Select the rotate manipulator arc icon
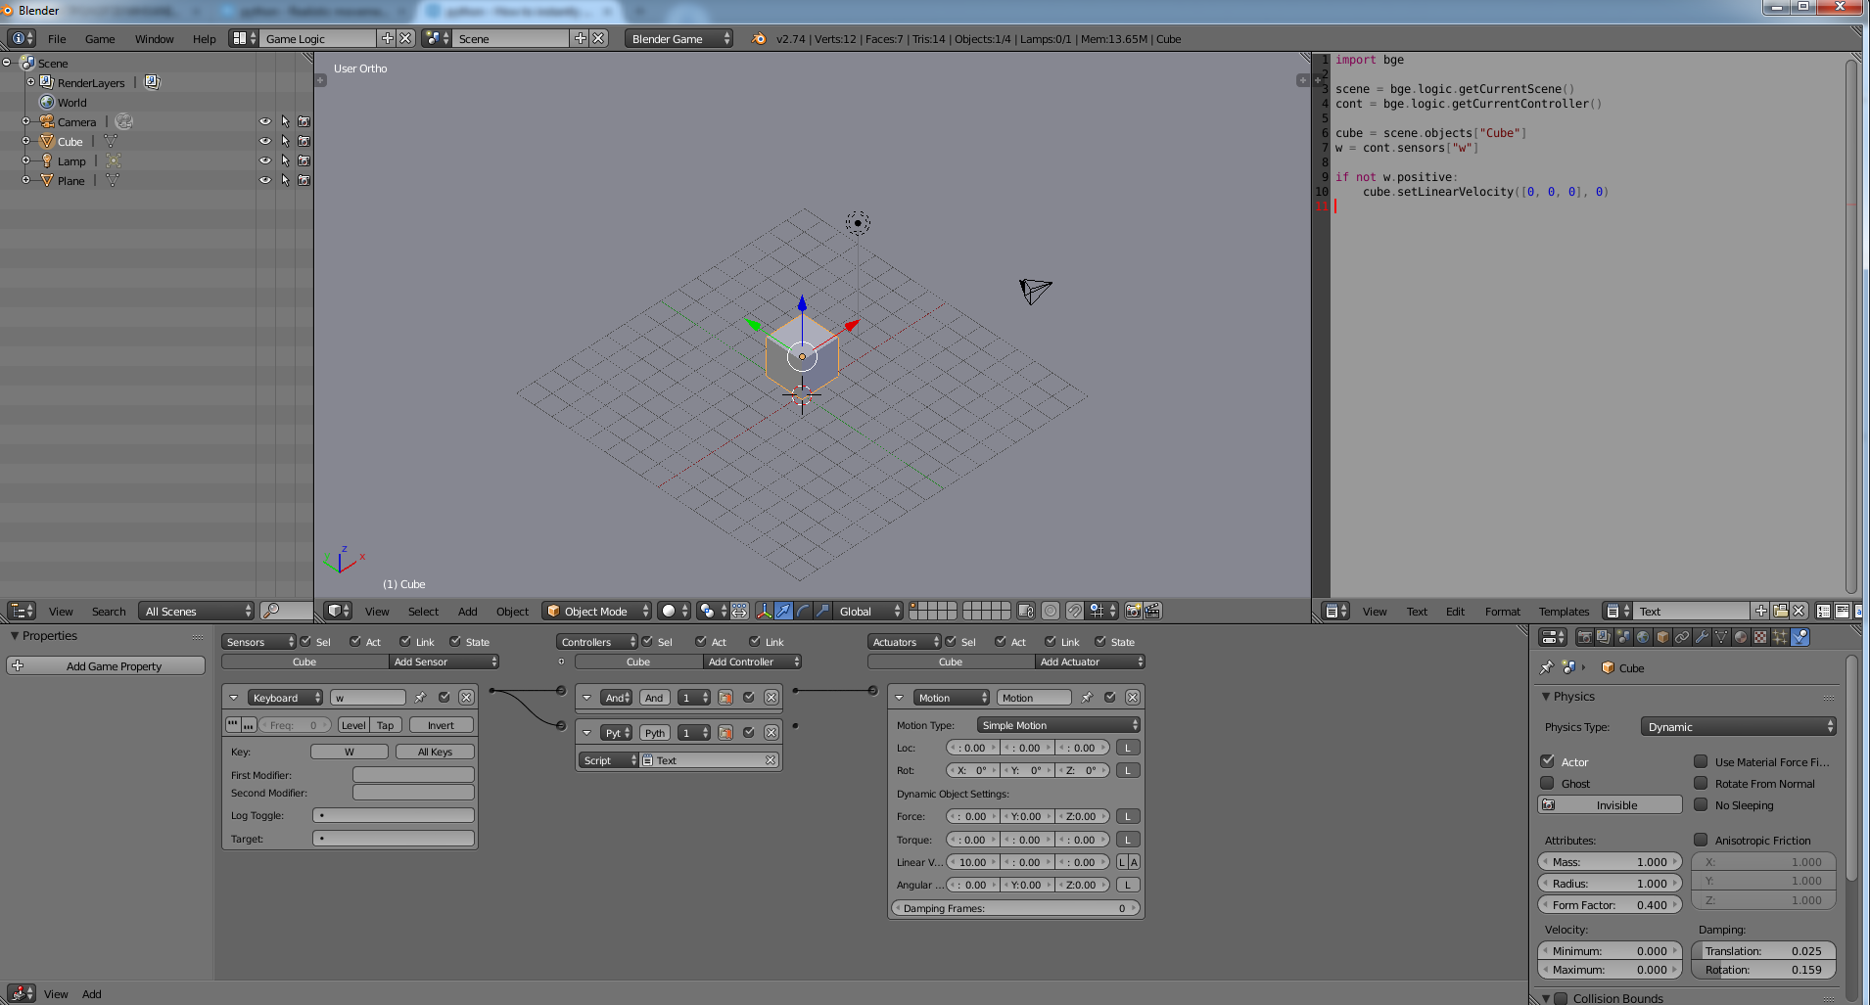This screenshot has height=1005, width=1870. click(803, 611)
